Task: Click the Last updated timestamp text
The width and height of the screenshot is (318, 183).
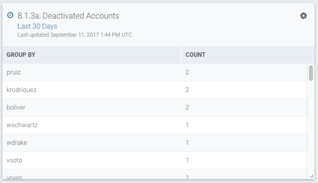Action: point(75,35)
